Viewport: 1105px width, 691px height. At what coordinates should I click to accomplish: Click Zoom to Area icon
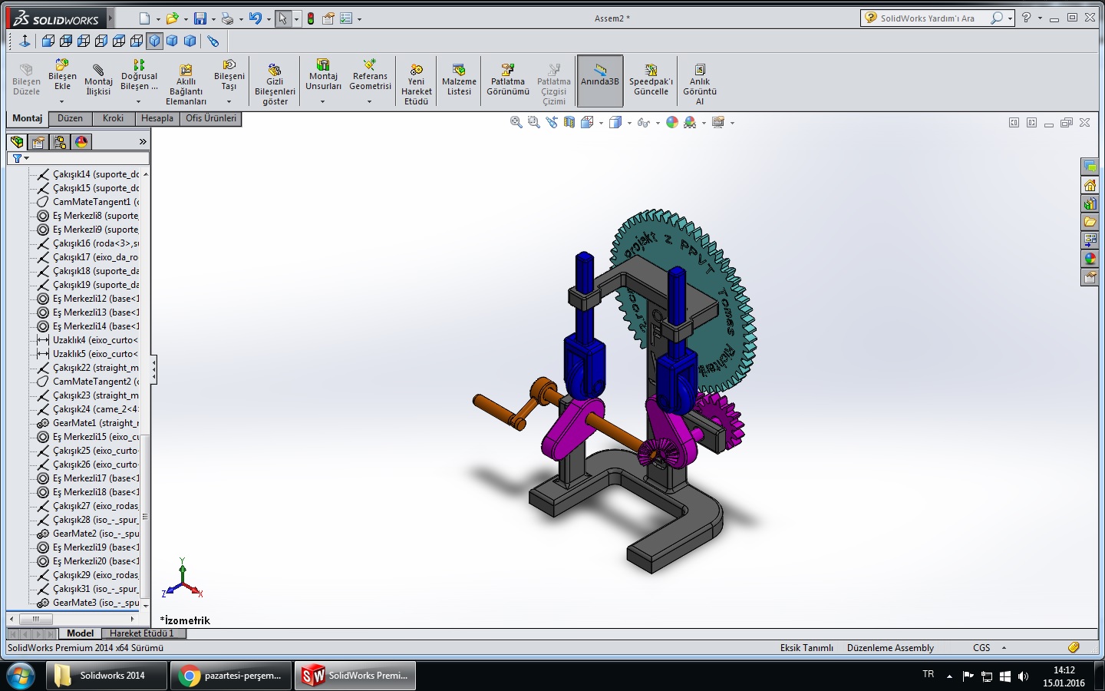coord(534,122)
